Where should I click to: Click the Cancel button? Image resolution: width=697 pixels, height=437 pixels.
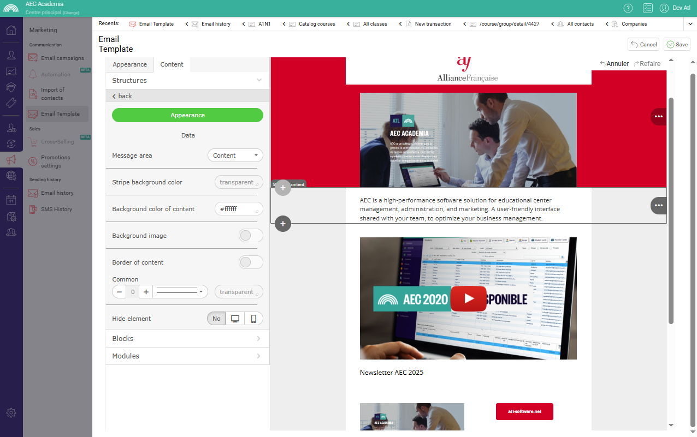643,45
